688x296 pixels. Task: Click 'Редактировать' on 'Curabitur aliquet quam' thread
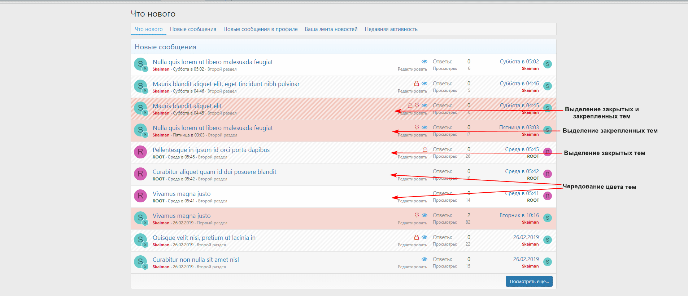tap(412, 179)
